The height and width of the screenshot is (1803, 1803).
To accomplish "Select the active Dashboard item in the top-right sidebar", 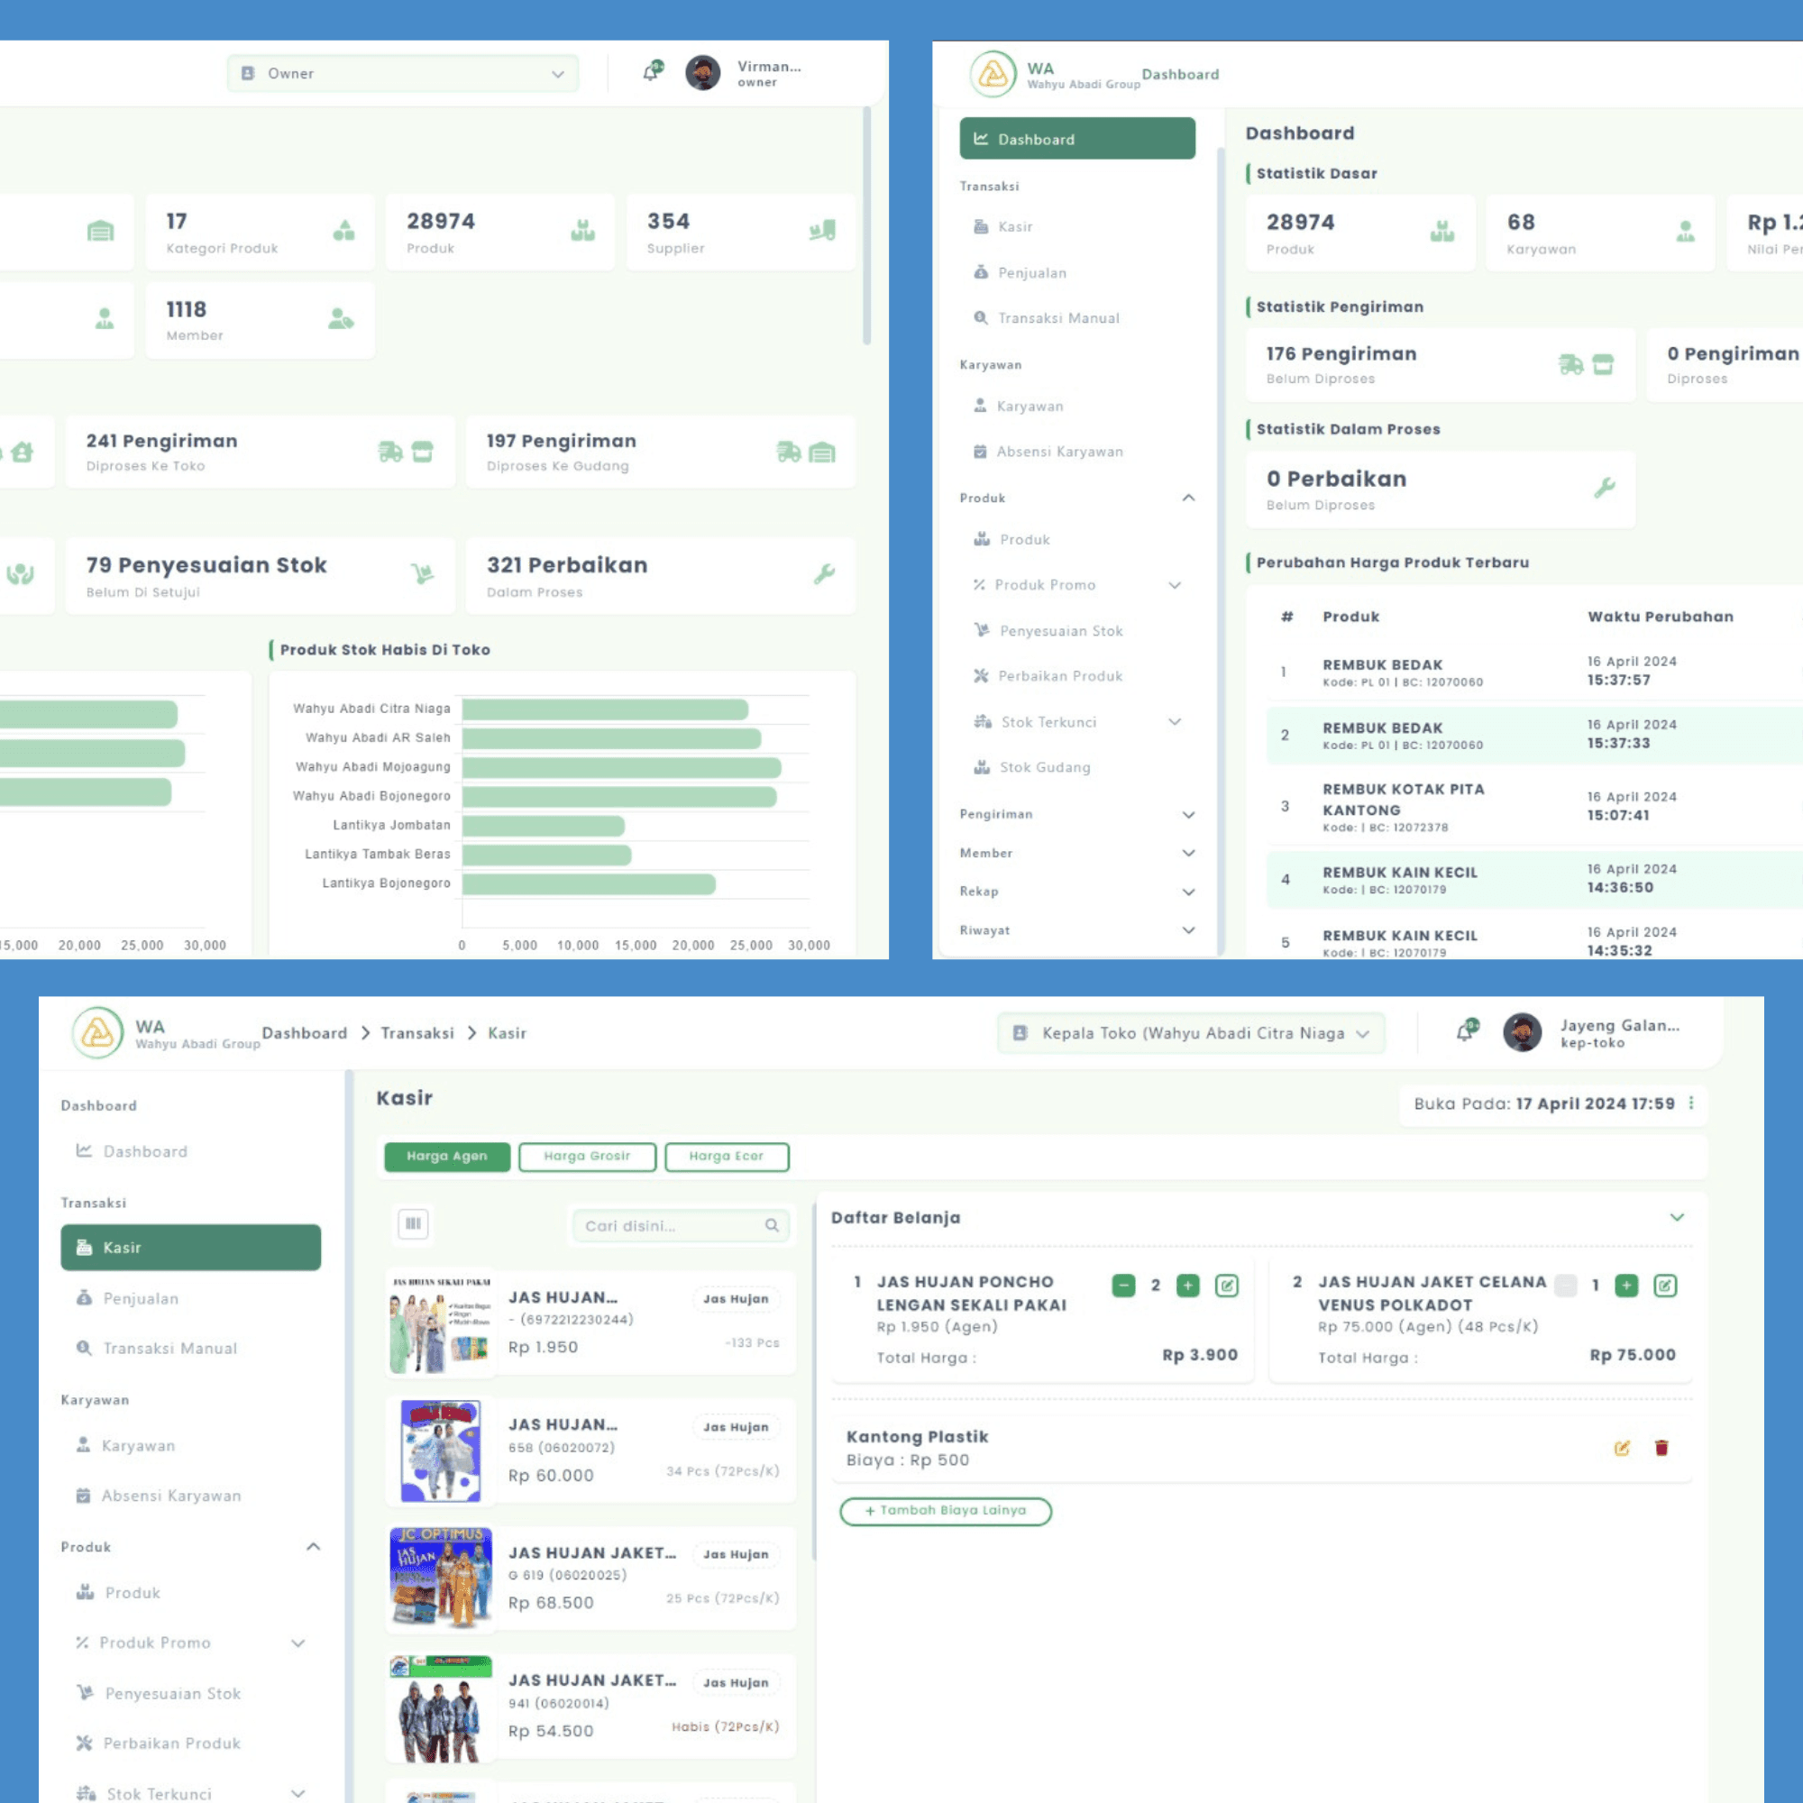I will (x=1077, y=139).
